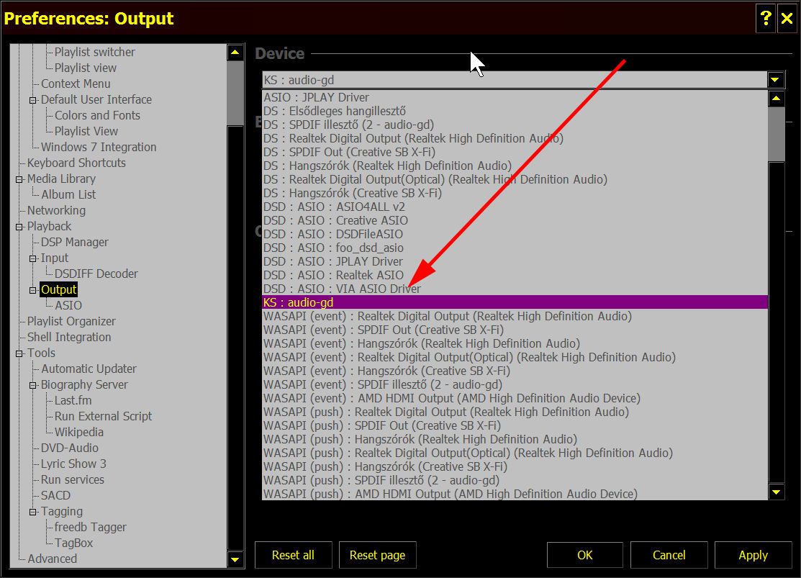
Task: Open the Device dropdown arrow
Action: coord(776,80)
